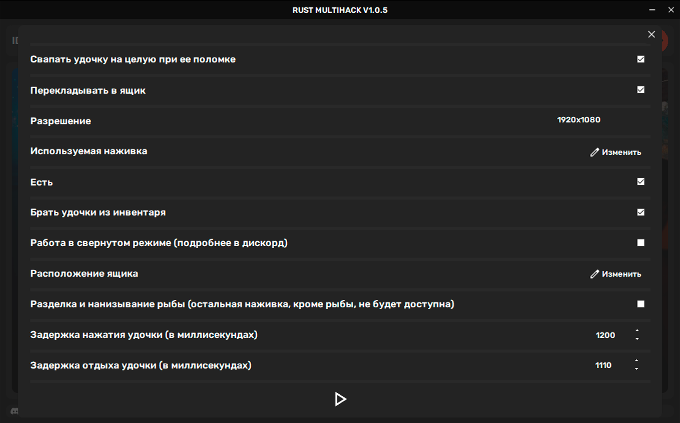Close the settings dialog with the X
The height and width of the screenshot is (423, 680).
click(651, 35)
